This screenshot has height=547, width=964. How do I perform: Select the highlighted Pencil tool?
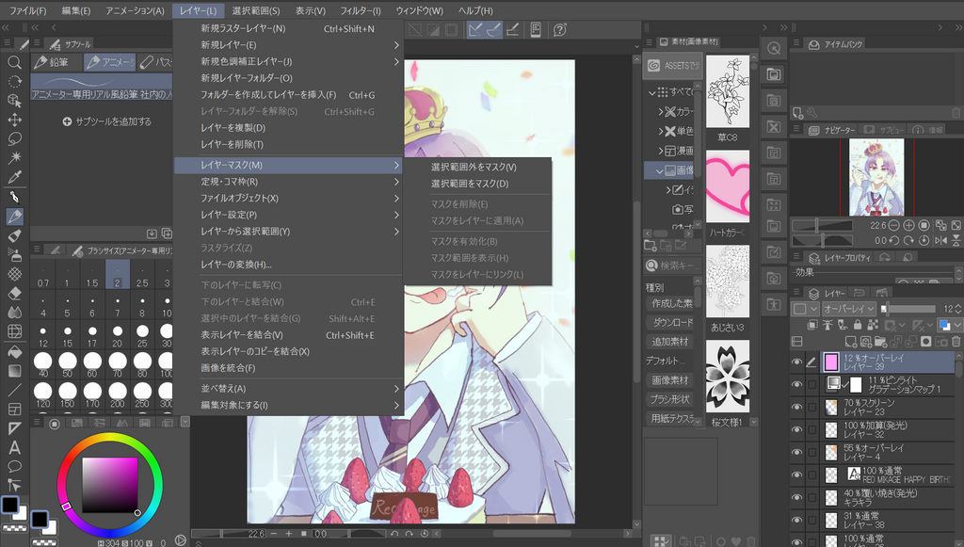coord(14,217)
